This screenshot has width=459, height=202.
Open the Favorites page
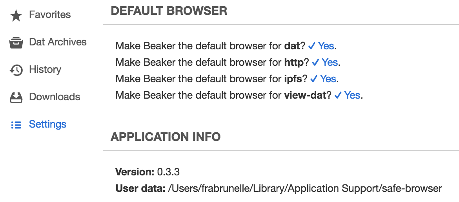click(x=50, y=15)
